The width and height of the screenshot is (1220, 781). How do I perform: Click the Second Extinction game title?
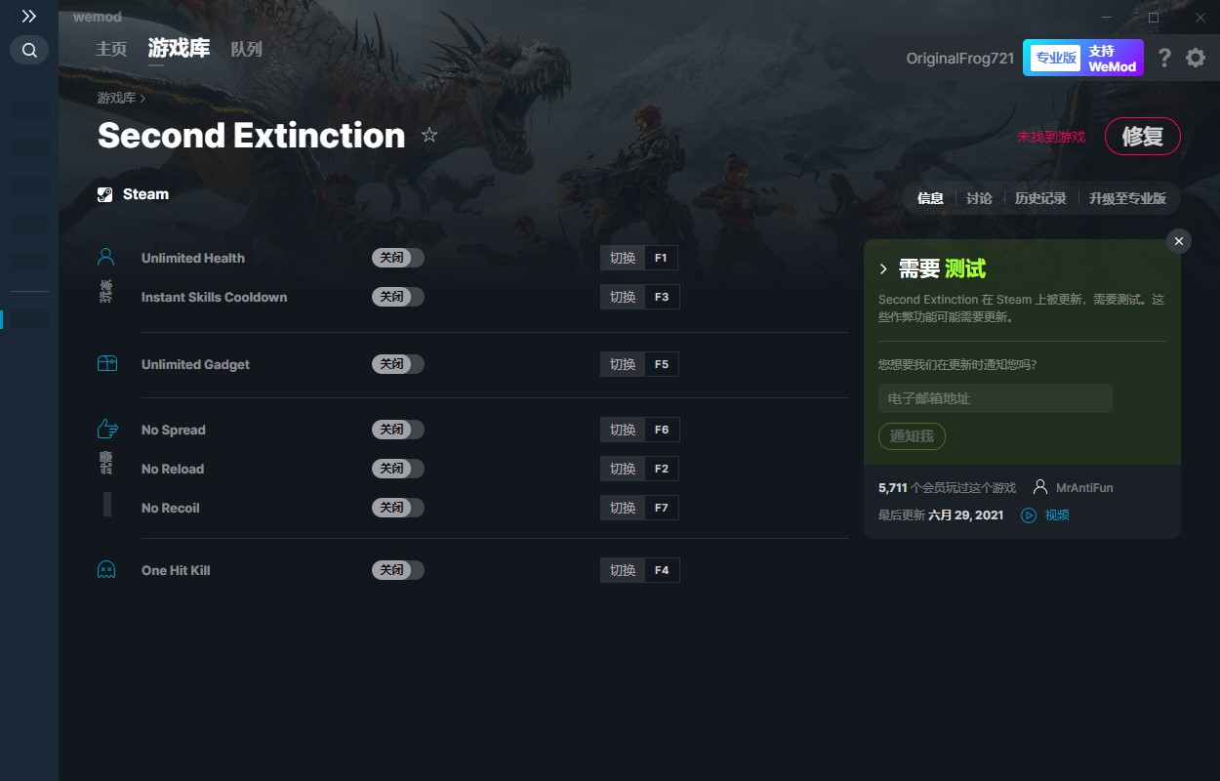pos(252,136)
